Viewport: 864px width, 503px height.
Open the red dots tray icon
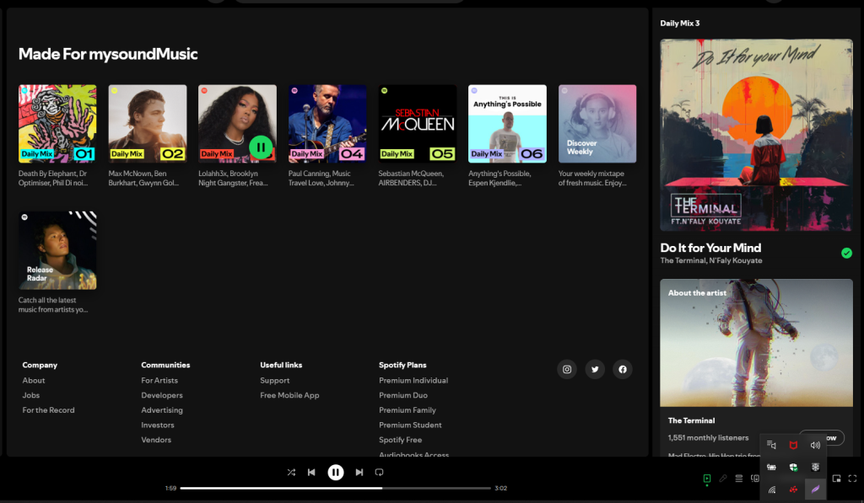pos(793,490)
